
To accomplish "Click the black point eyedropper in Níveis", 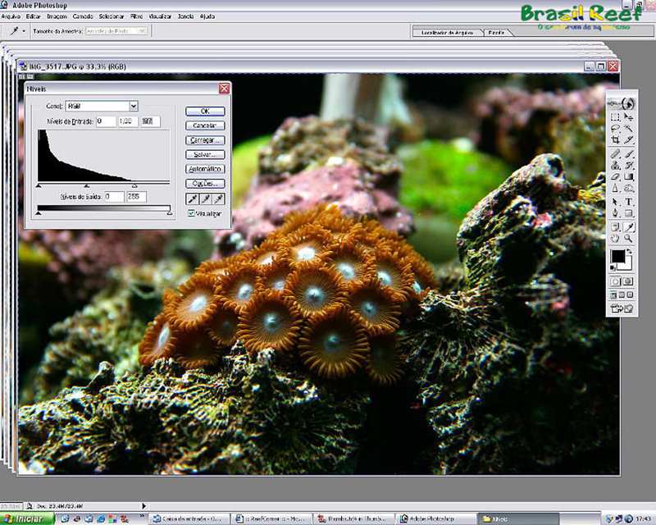I will (193, 199).
